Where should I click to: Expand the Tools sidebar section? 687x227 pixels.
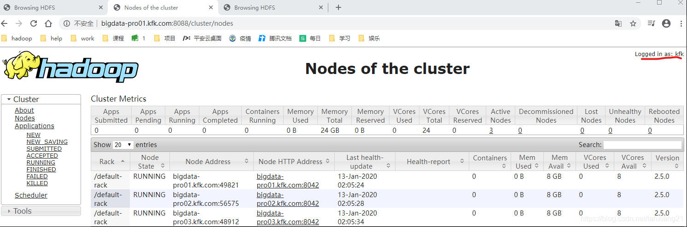41,211
